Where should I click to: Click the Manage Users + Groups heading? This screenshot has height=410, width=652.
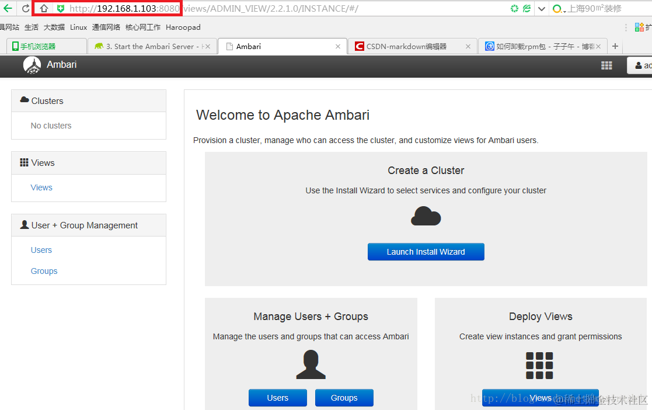click(311, 317)
